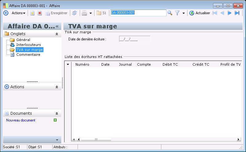Click the Objet :S1 status bar entry
Screen dimensions: 246x152
click(35, 147)
